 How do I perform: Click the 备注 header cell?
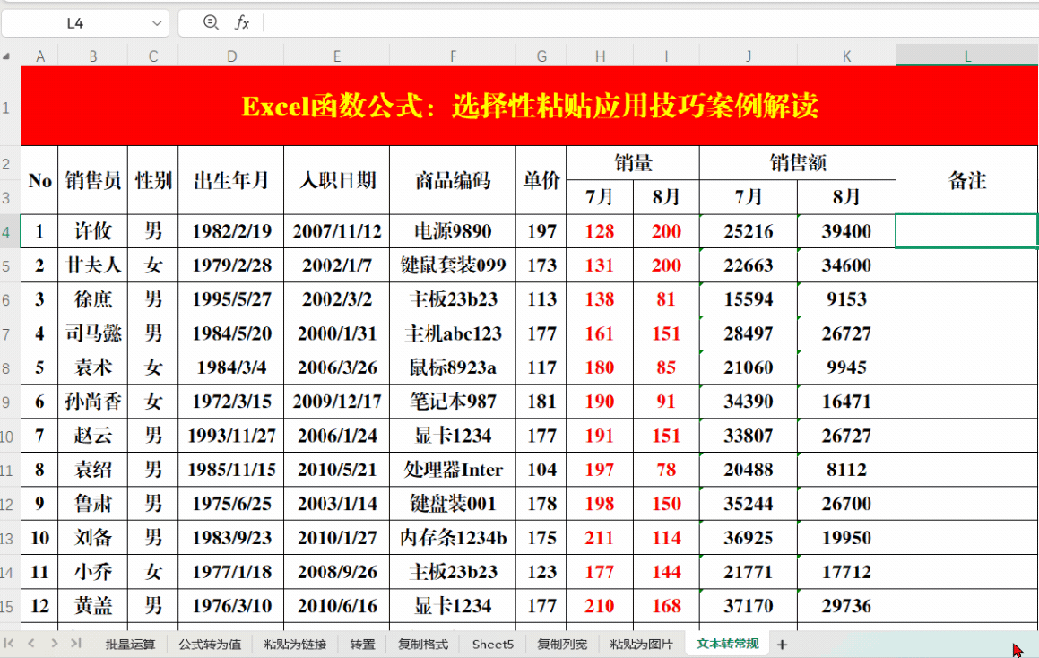pos(966,180)
